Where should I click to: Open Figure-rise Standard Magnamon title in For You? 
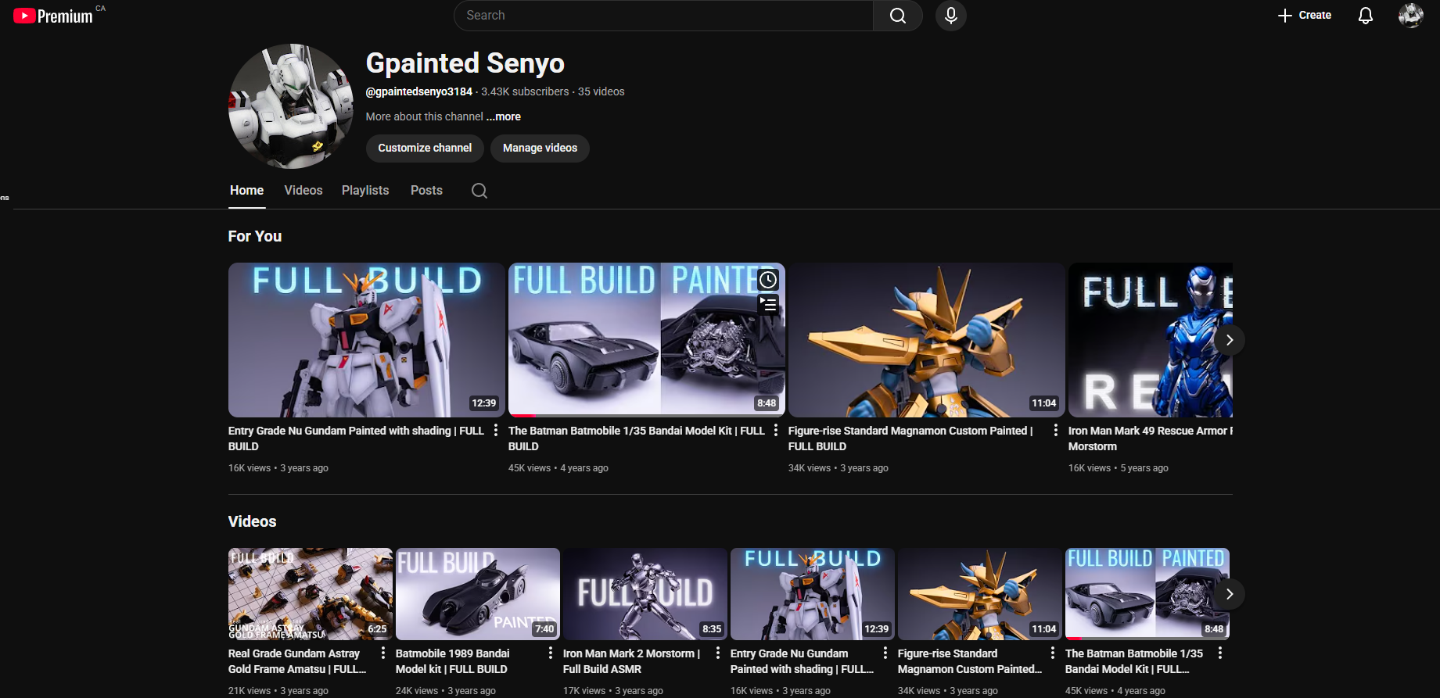click(910, 438)
